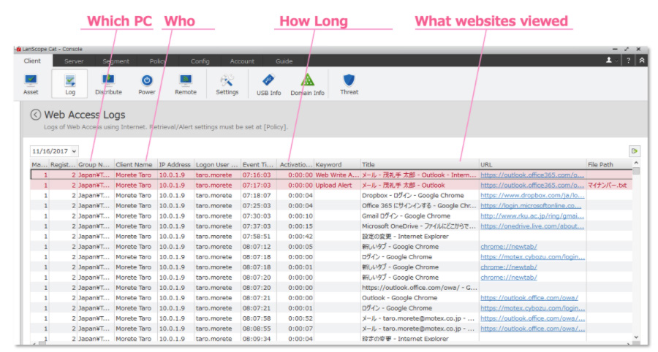658x352 pixels.
Task: Click the export icon above the table
Action: [634, 151]
